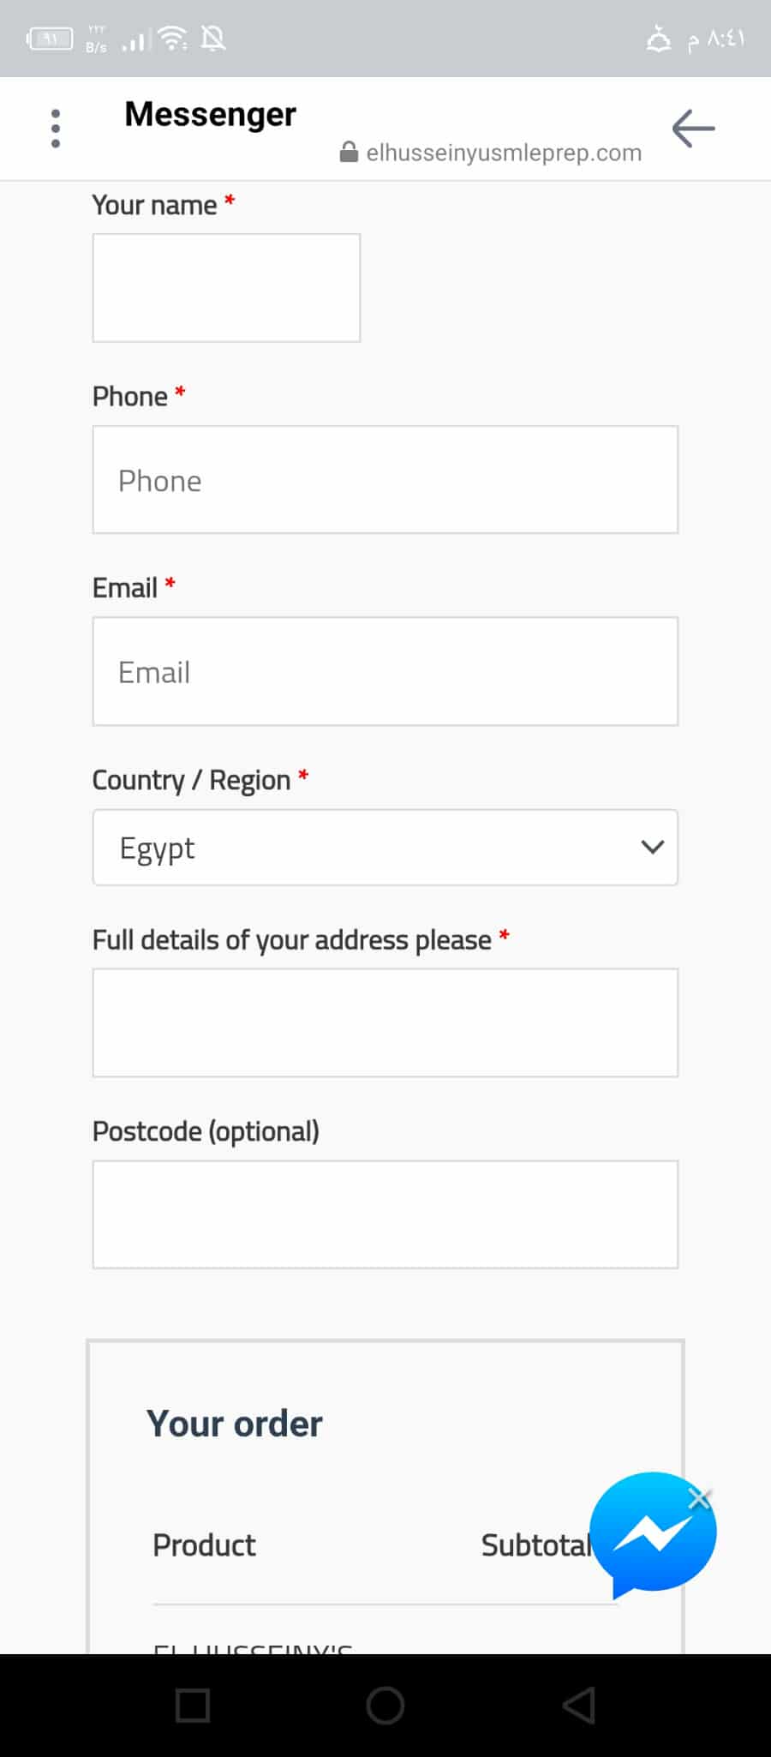
Task: Tap the Your order section heading
Action: coord(235,1424)
